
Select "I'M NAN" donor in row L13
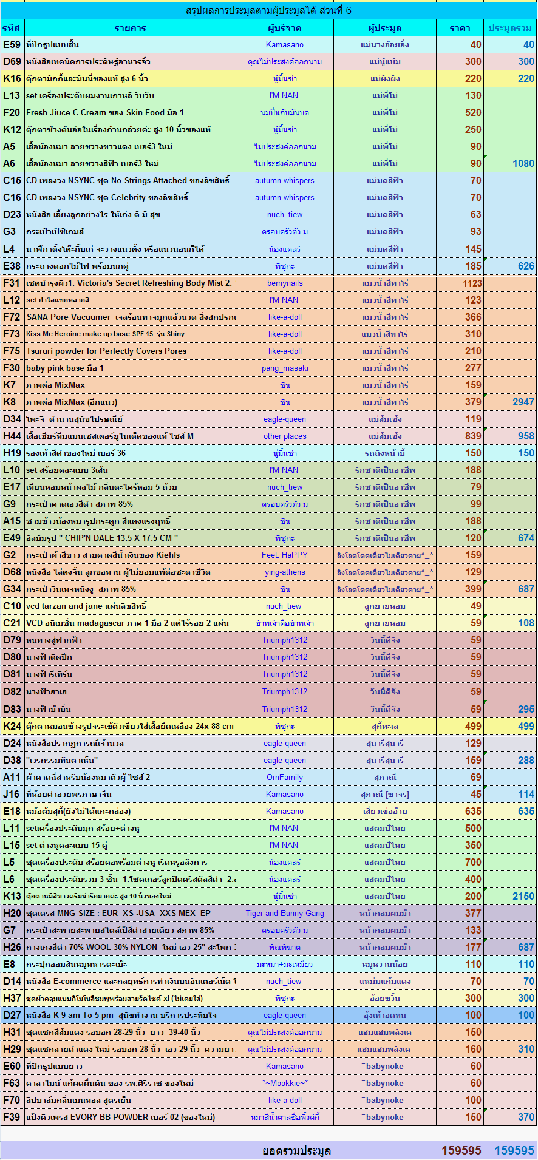[285, 95]
